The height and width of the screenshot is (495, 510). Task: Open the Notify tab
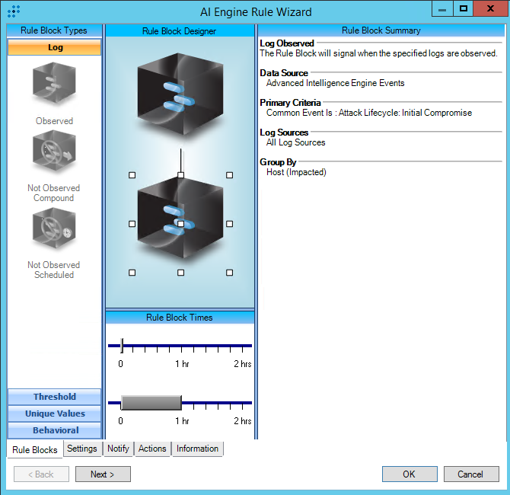coord(118,449)
